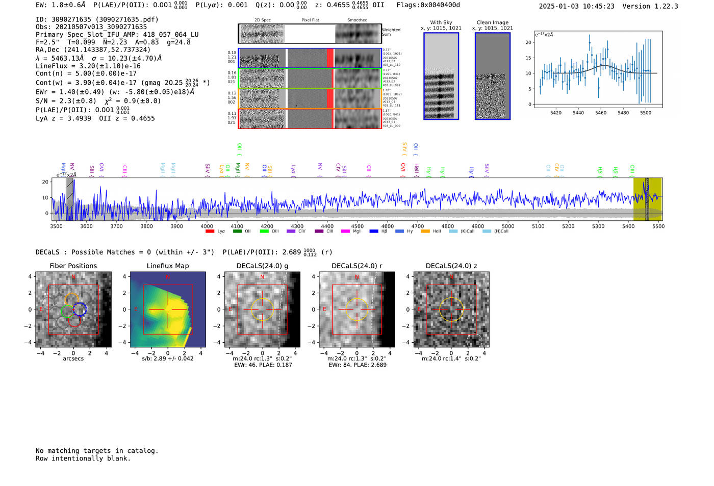Click the Flags:0x0040400d header text
The height and width of the screenshot is (486, 714).
(428, 5)
